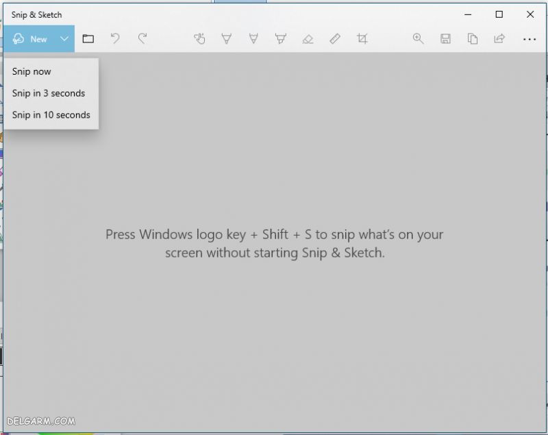548x435 pixels.
Task: Save the snip with the disk icon
Action: (x=445, y=39)
